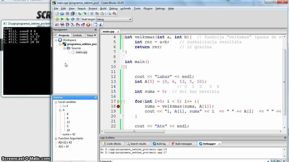Viewport: 289px width, 162px height.
Task: Open the Build target dropdown
Action: point(130,19)
